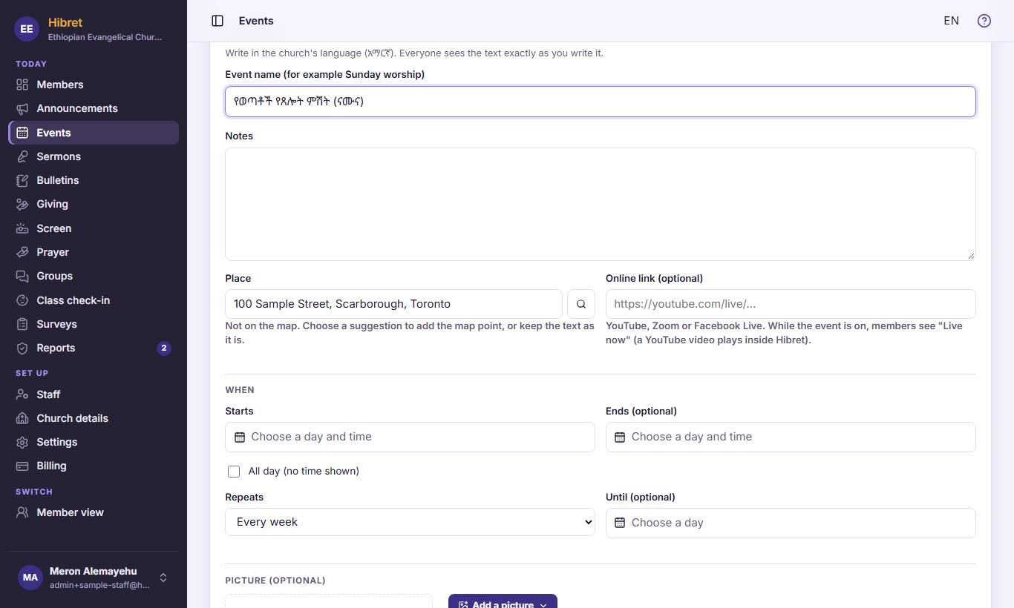Click the Billing card icon

pyautogui.click(x=22, y=466)
